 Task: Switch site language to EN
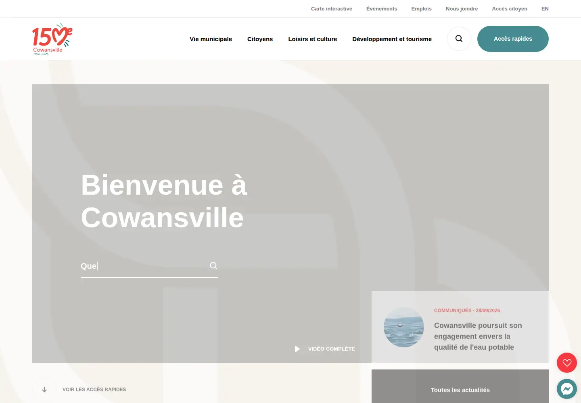[x=545, y=8]
